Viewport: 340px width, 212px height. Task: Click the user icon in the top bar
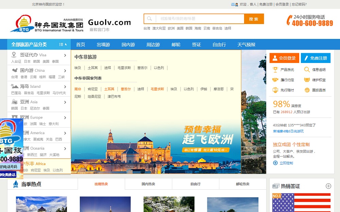pos(234,4)
